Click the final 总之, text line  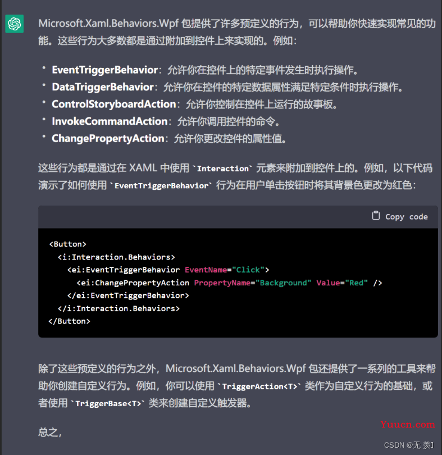(x=50, y=433)
